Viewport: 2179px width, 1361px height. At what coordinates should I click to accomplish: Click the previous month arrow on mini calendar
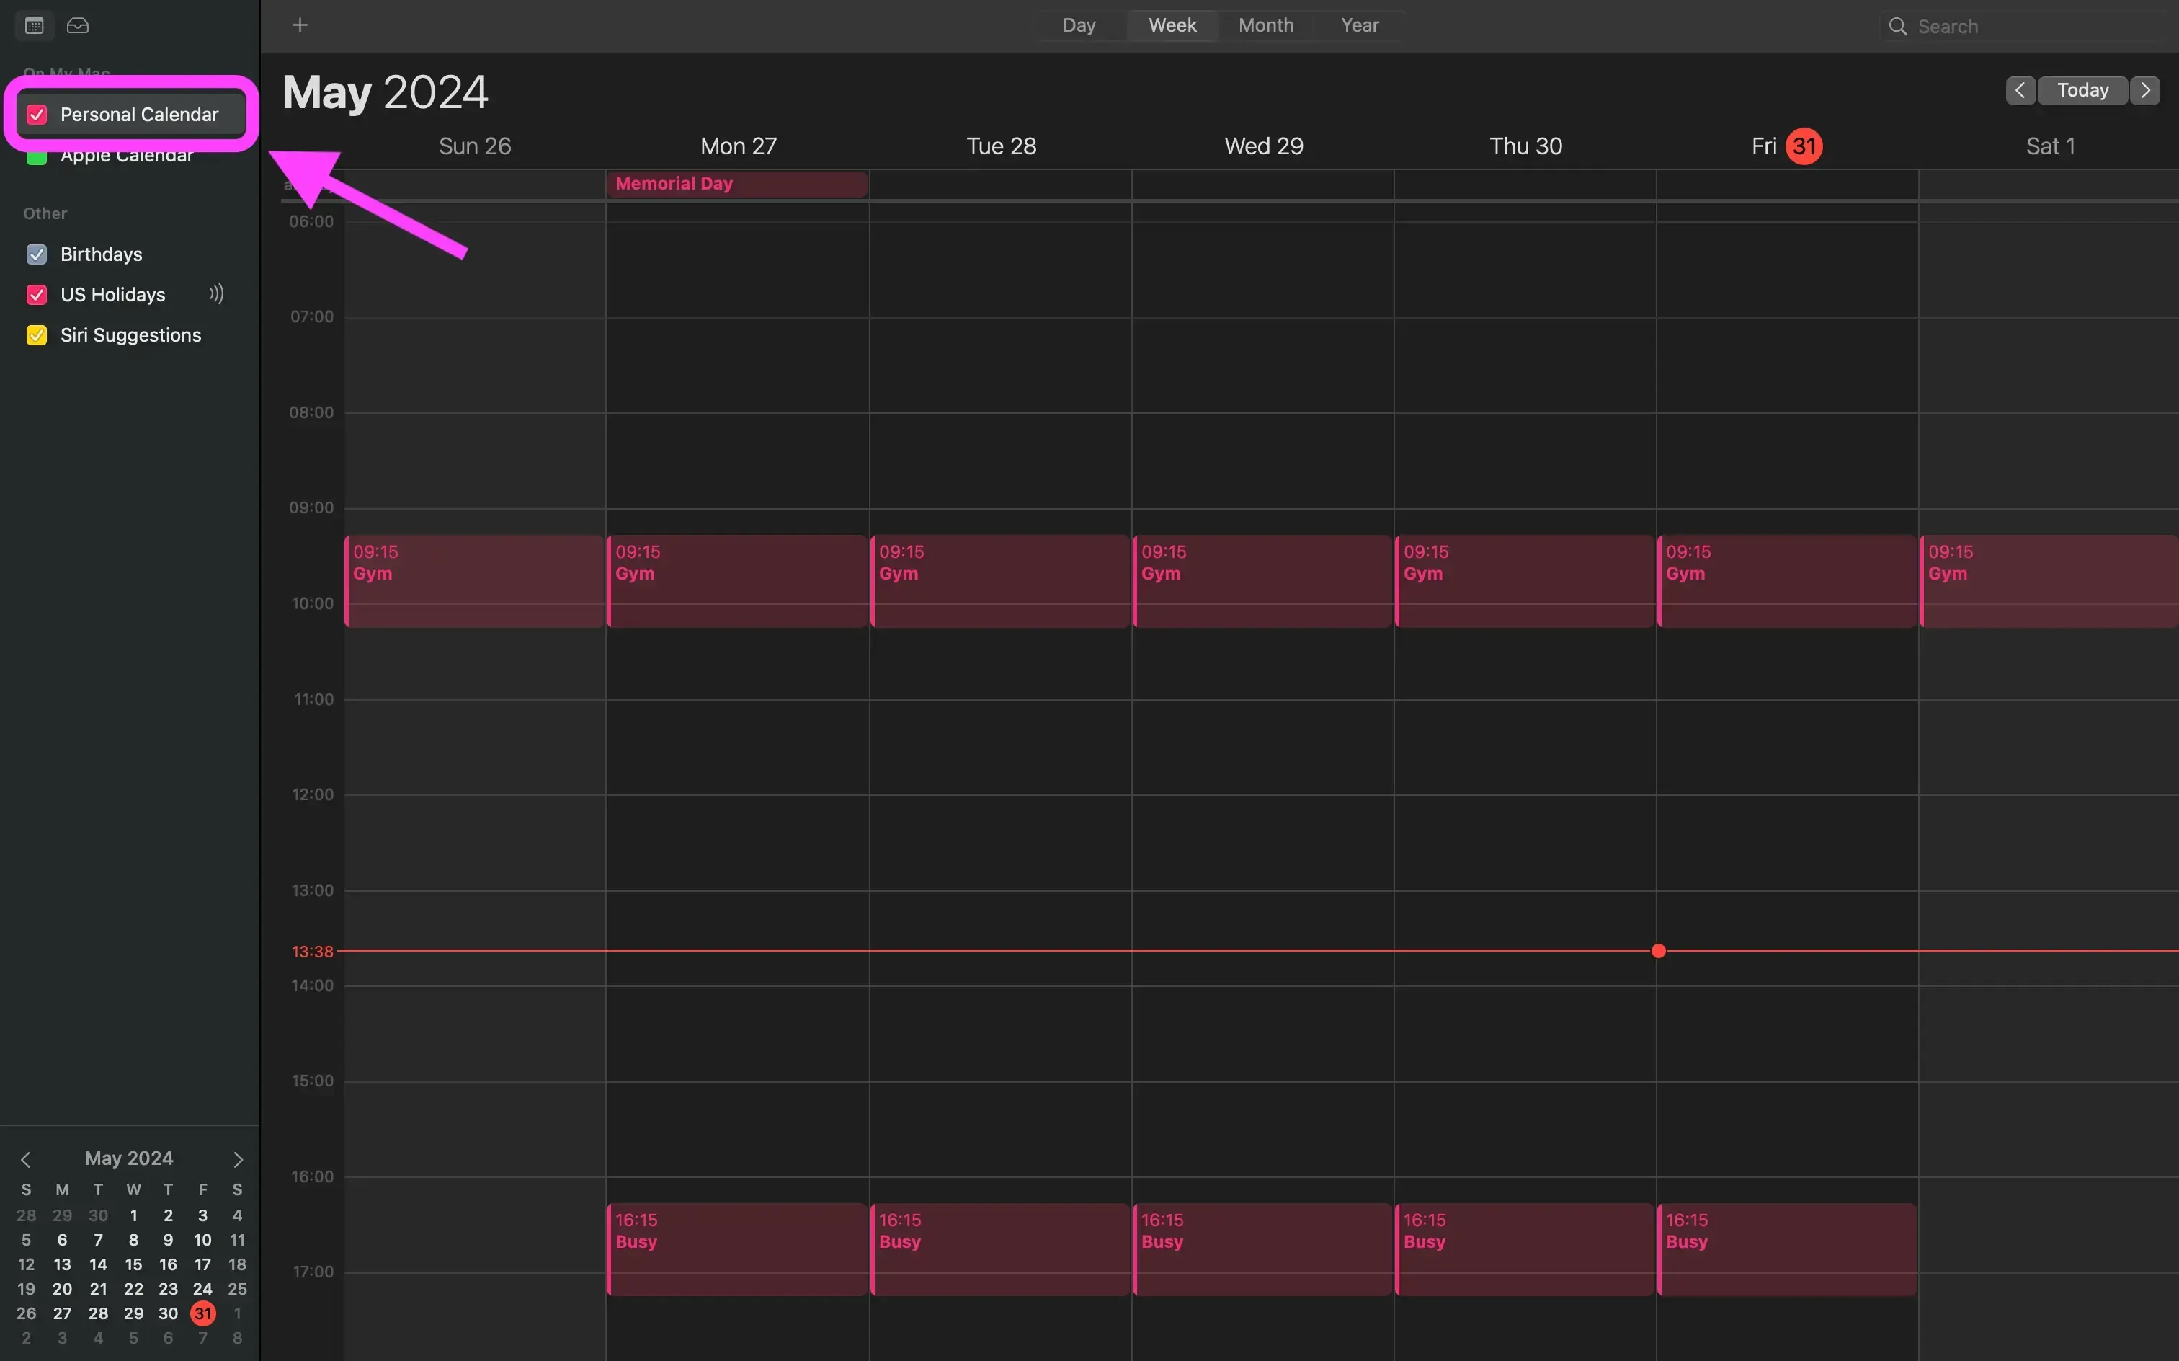pyautogui.click(x=27, y=1158)
